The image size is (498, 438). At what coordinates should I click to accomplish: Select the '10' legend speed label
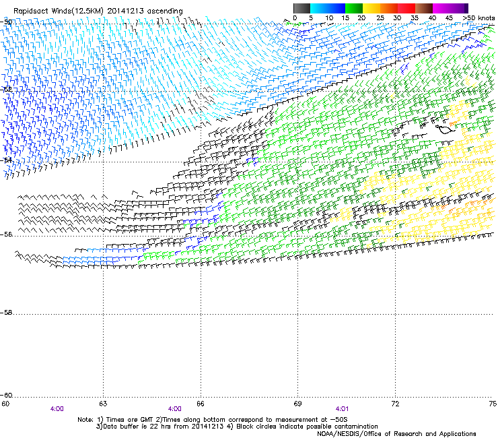pos(329,18)
